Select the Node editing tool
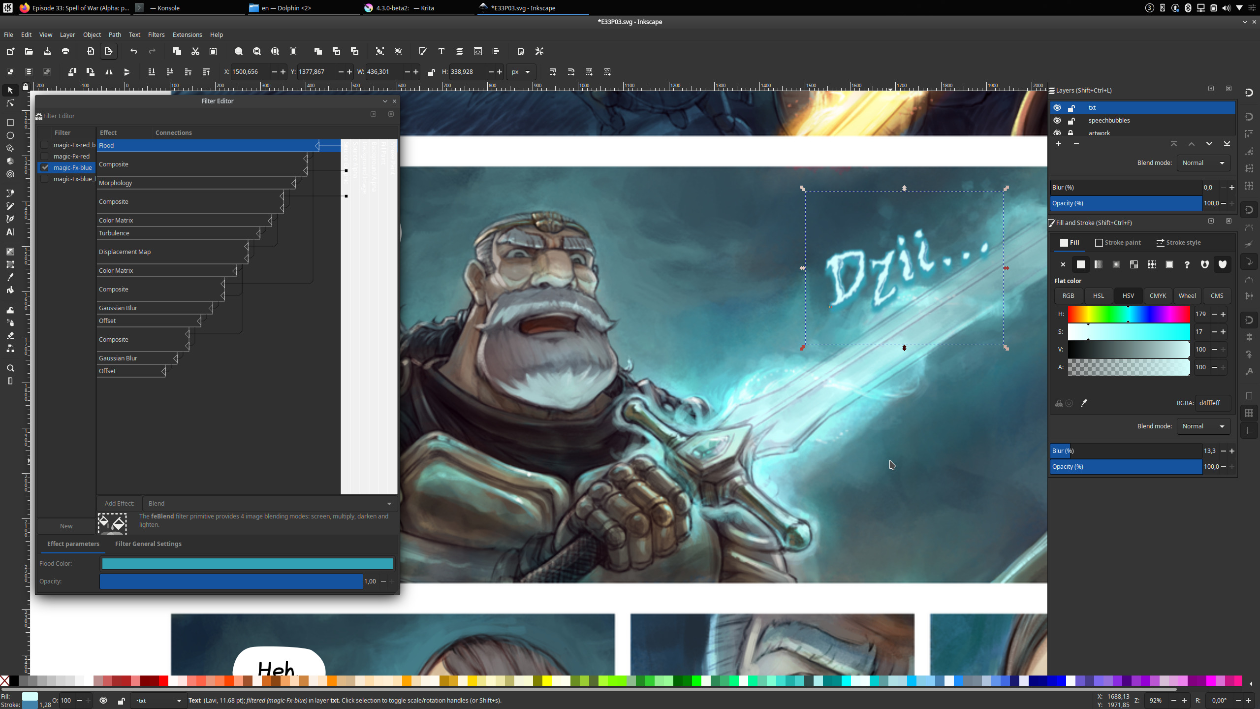The image size is (1260, 709). click(x=10, y=103)
